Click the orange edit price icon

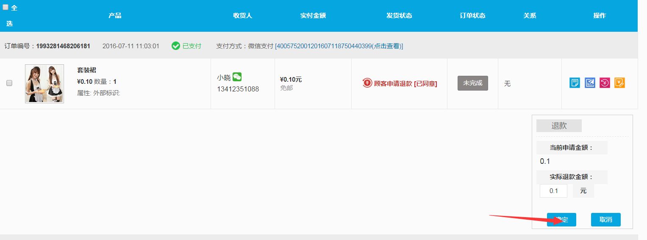(619, 83)
